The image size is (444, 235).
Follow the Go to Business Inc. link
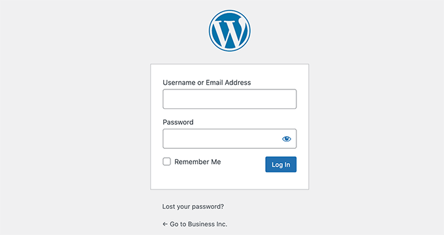[195, 224]
